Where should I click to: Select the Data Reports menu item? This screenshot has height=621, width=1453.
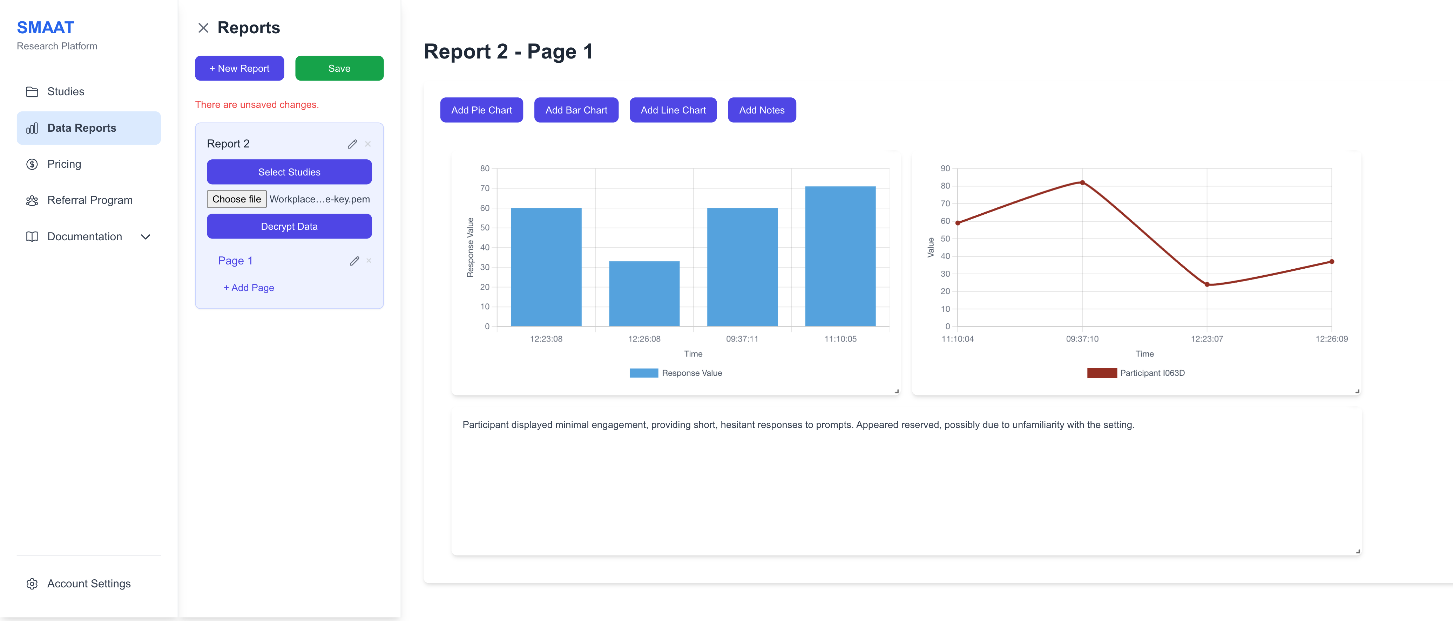pos(82,128)
